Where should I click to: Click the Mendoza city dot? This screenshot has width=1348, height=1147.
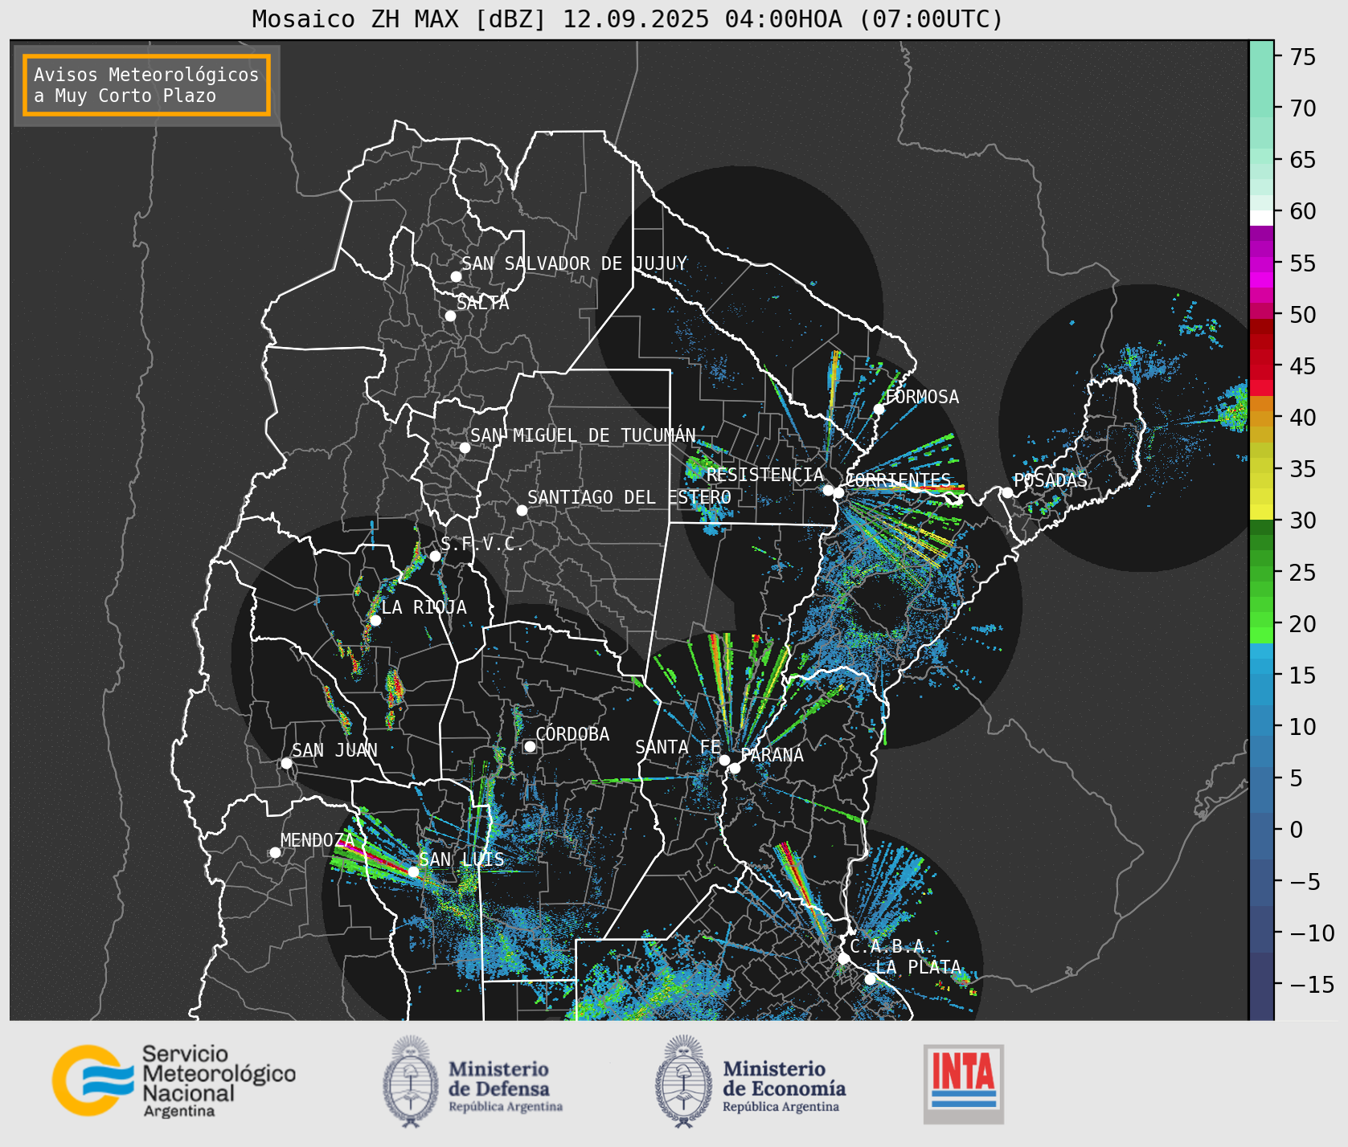pyautogui.click(x=275, y=852)
